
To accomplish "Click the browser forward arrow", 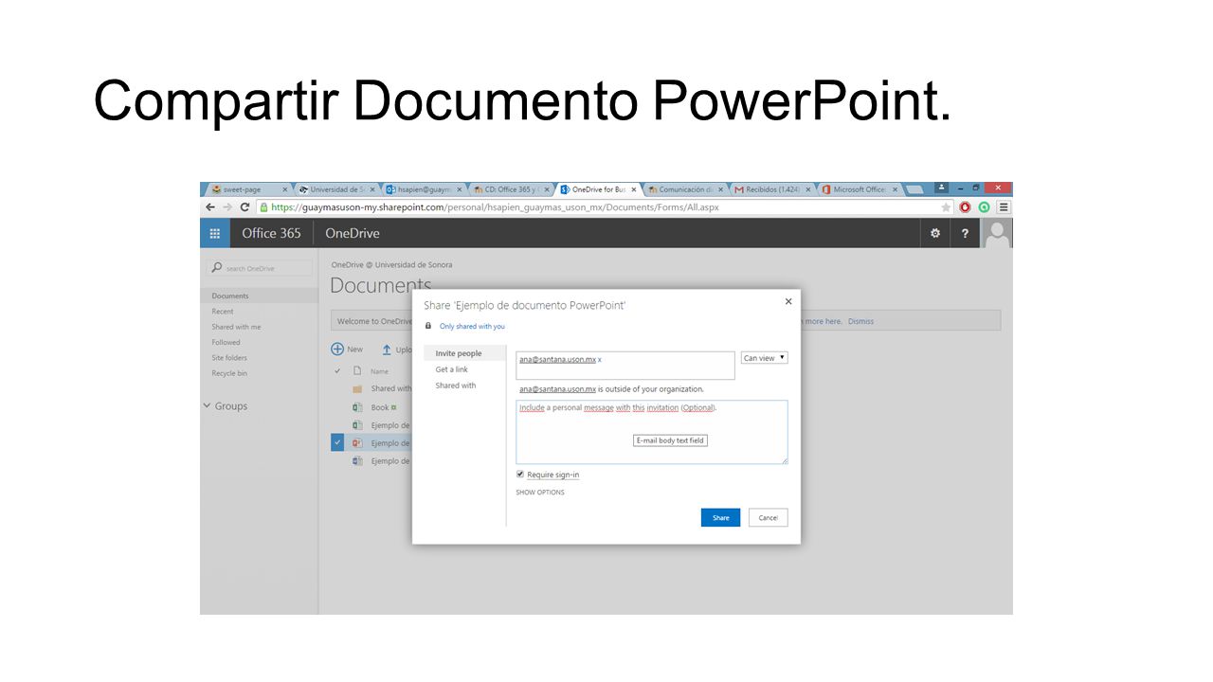I will pyautogui.click(x=227, y=207).
